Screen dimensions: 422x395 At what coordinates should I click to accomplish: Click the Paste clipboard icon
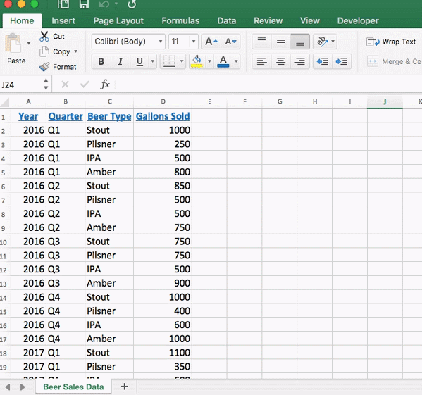(x=13, y=43)
